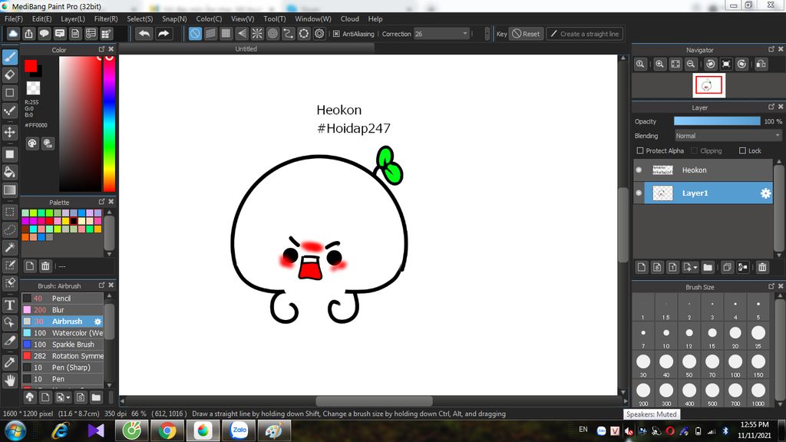786x442 pixels.
Task: Open Blending mode dropdown
Action: (728, 136)
